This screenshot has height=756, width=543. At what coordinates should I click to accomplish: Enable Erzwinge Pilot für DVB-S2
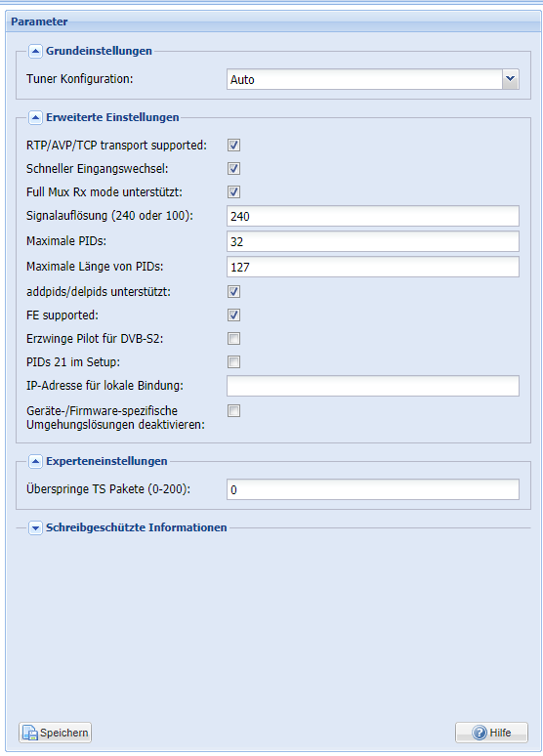point(233,339)
